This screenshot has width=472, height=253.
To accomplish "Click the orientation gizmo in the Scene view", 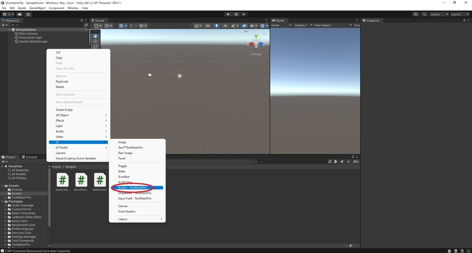I will (256, 42).
